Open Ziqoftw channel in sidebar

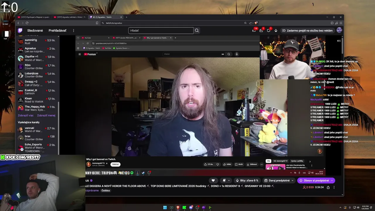[x=37, y=58]
